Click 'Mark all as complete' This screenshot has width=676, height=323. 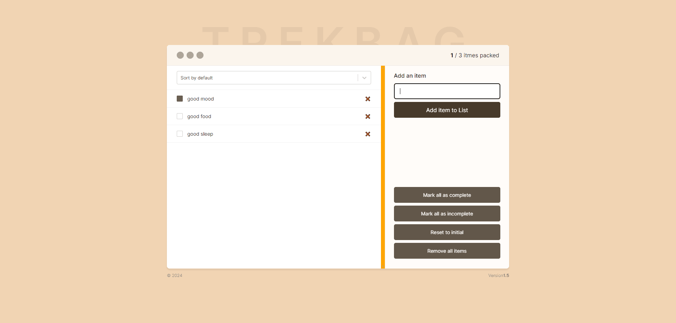click(x=447, y=195)
